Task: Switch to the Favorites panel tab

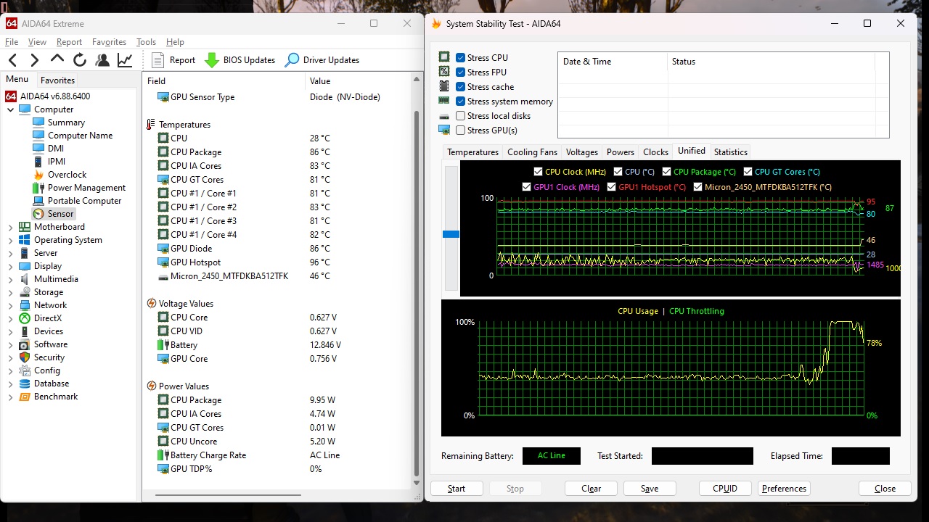Action: tap(57, 80)
